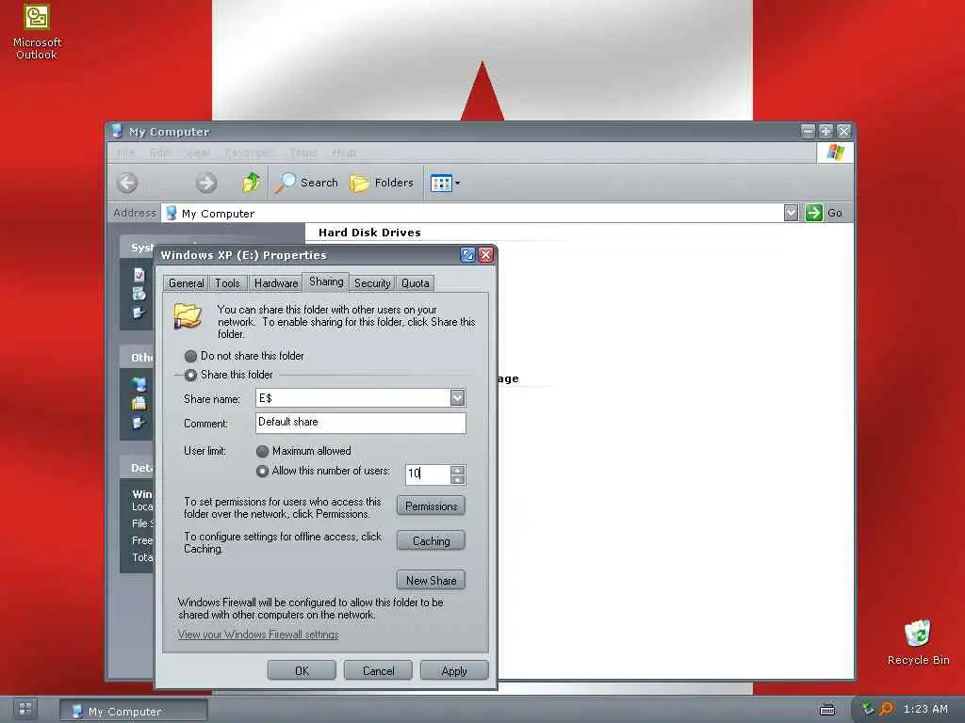Click OK in Properties dialog

(x=302, y=670)
